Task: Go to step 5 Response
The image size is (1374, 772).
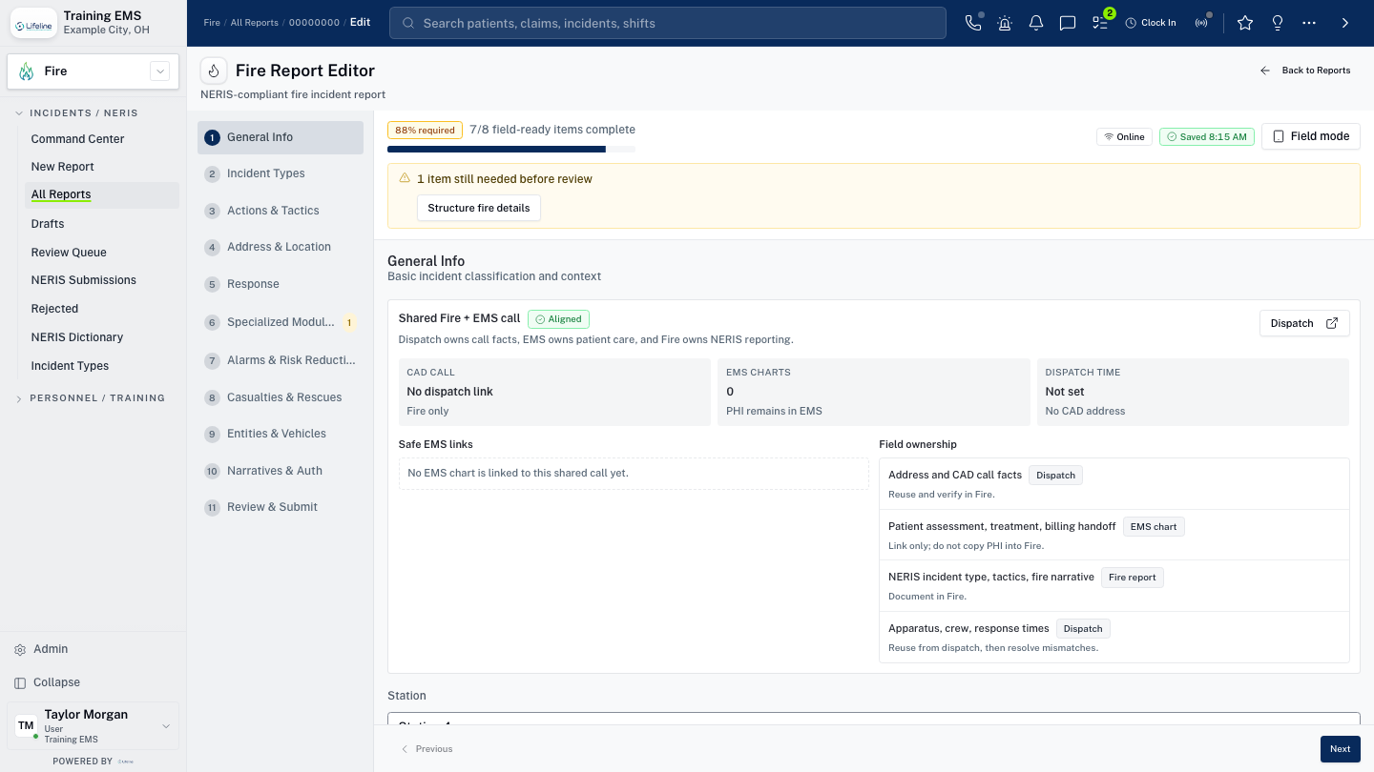Action: point(281,284)
